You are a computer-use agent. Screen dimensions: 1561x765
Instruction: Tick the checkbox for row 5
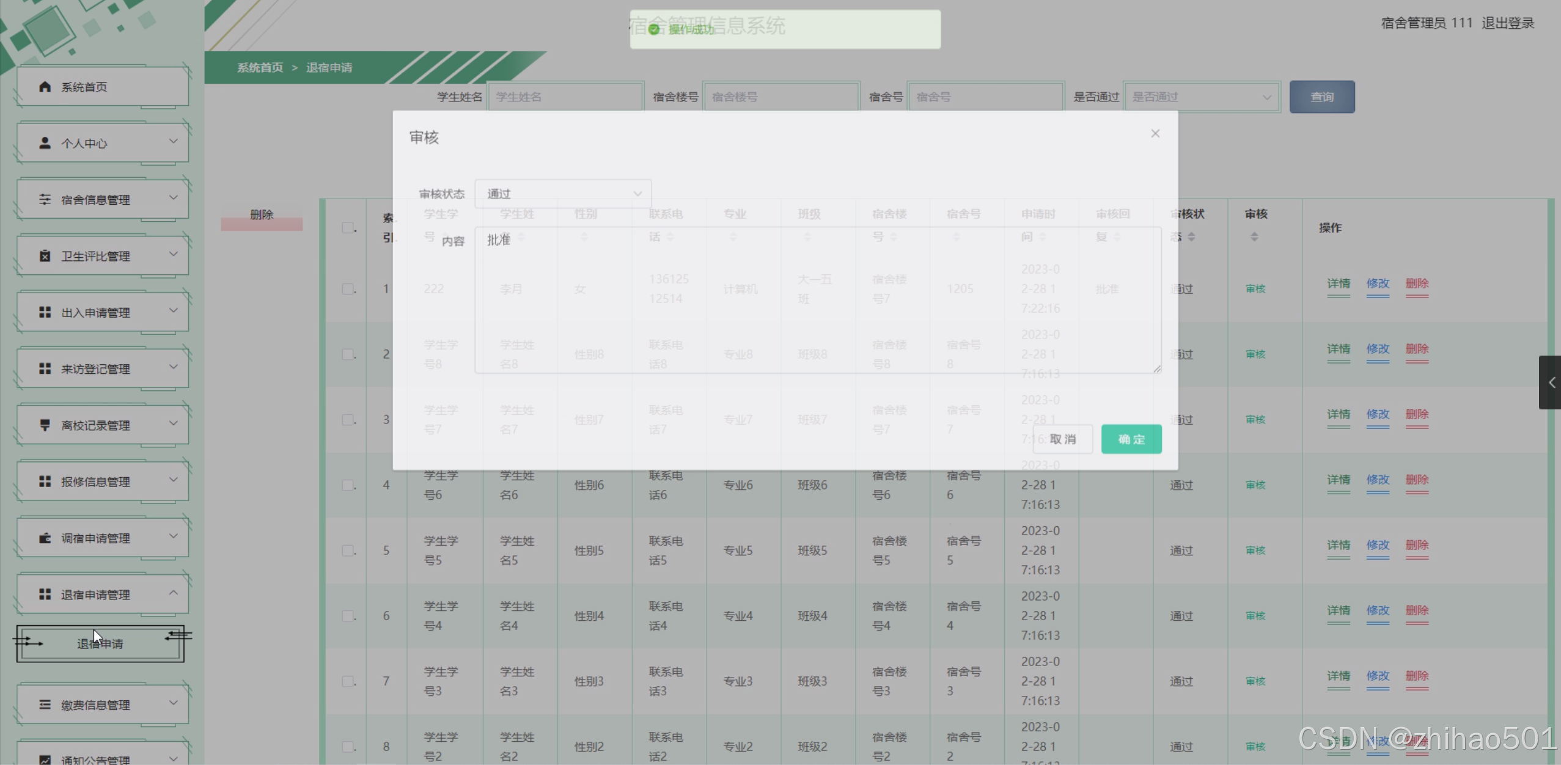pos(348,551)
